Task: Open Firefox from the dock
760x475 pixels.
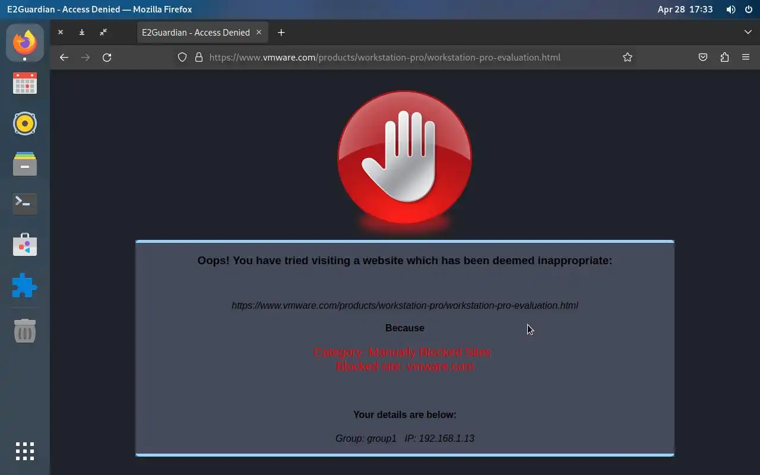Action: pos(25,43)
